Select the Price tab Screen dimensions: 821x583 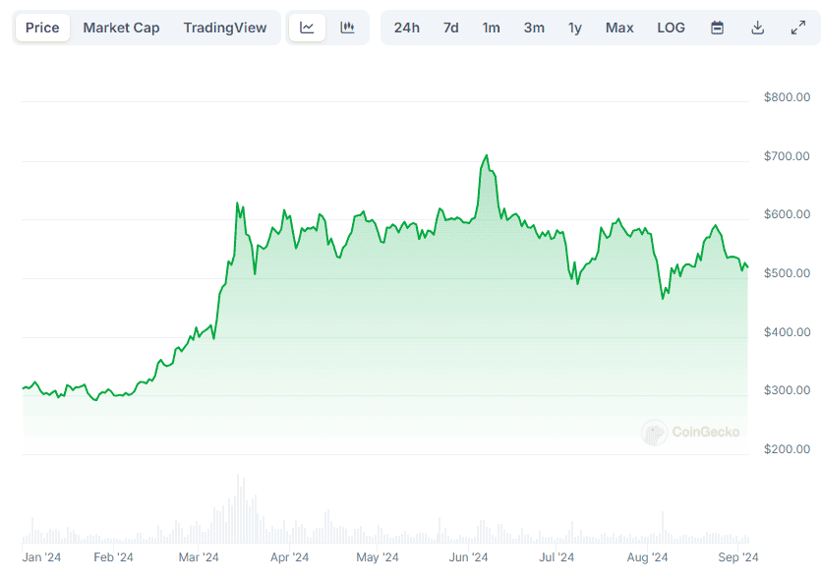point(42,28)
